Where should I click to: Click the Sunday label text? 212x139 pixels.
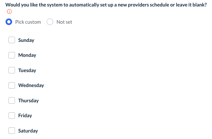[x=26, y=40]
